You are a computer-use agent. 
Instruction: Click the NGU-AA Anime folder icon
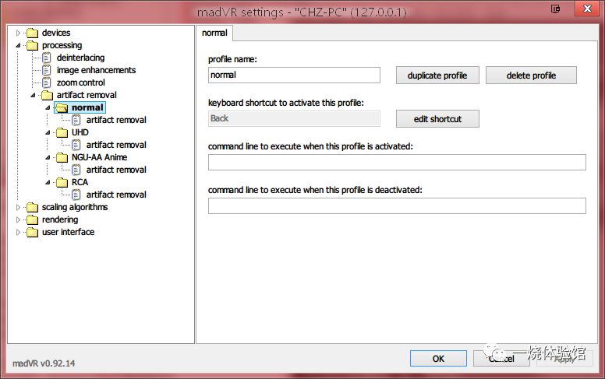click(x=62, y=157)
